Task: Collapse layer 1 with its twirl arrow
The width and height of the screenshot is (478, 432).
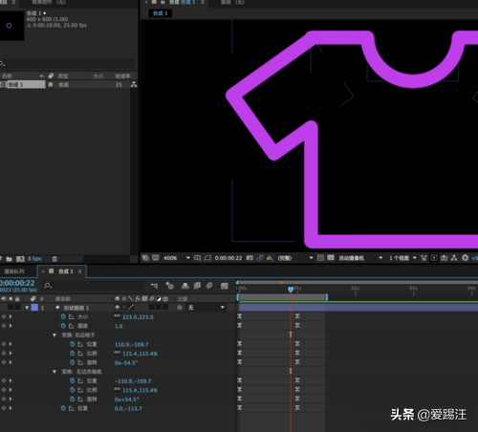Action: [27, 308]
